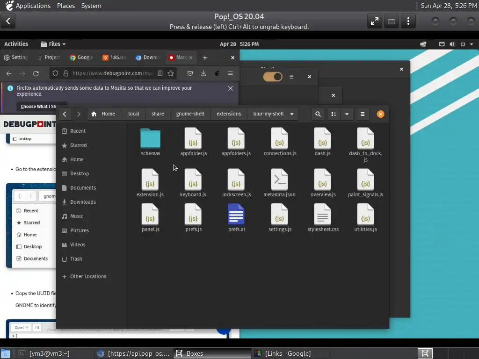
Task: Open Trash in Files sidebar
Action: [91, 259]
